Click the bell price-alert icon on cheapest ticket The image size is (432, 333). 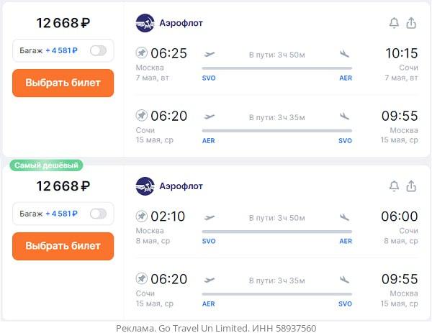pos(394,186)
